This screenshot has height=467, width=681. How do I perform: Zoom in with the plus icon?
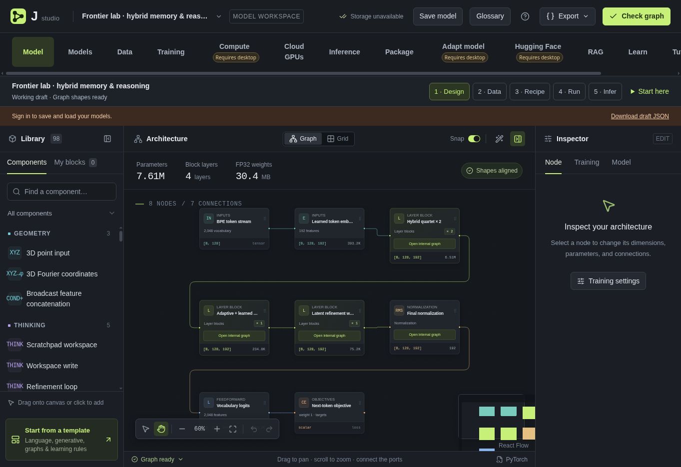pos(217,429)
